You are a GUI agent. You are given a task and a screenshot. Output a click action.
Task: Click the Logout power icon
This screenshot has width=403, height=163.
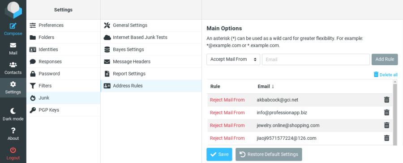(13, 150)
